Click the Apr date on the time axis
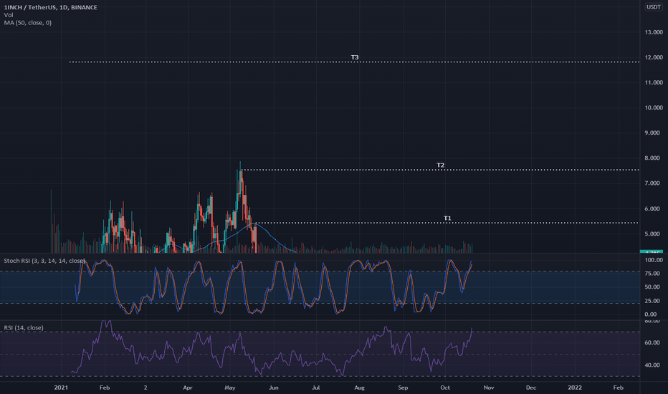The height and width of the screenshot is (394, 668). [188, 388]
